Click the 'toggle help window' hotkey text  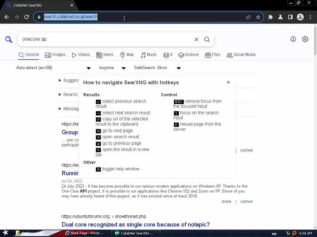[121, 169]
